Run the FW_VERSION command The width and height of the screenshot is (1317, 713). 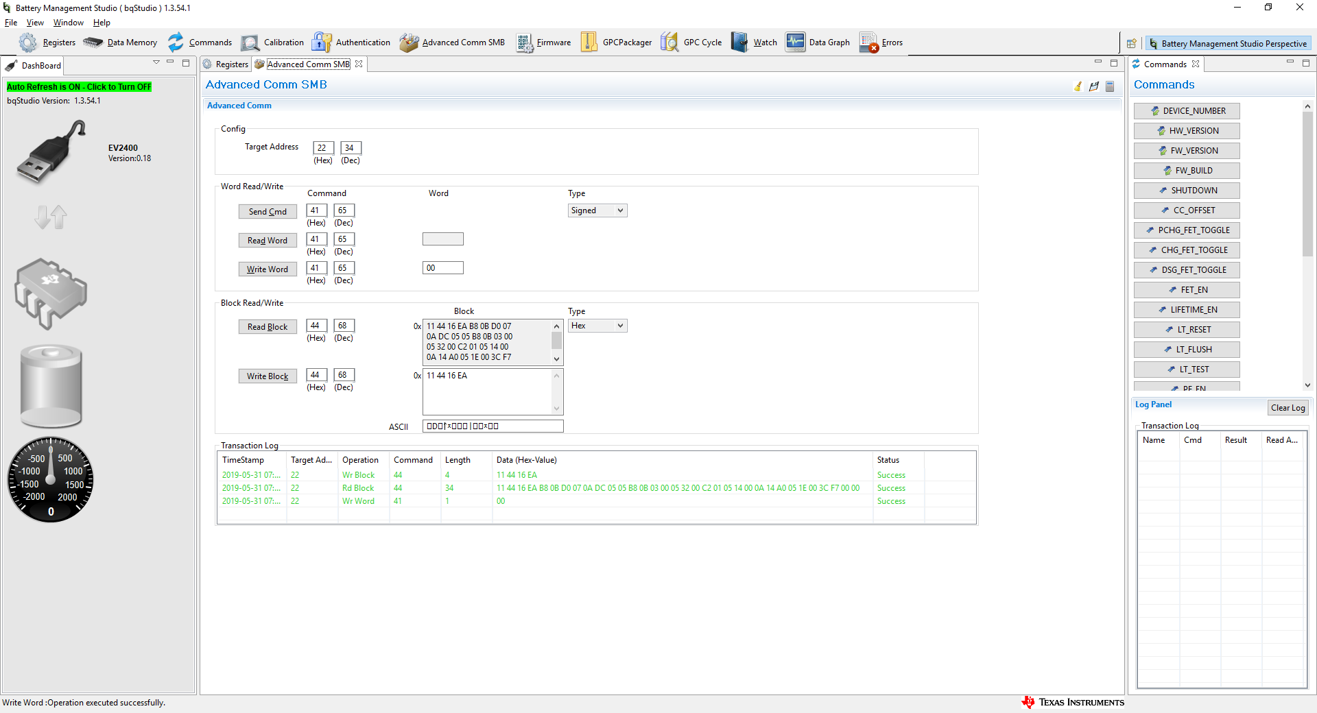1187,151
